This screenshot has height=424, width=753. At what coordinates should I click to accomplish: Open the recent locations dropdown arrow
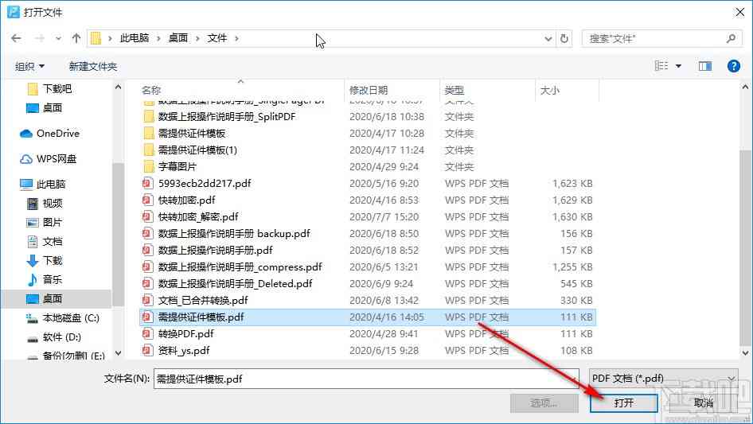coord(58,38)
